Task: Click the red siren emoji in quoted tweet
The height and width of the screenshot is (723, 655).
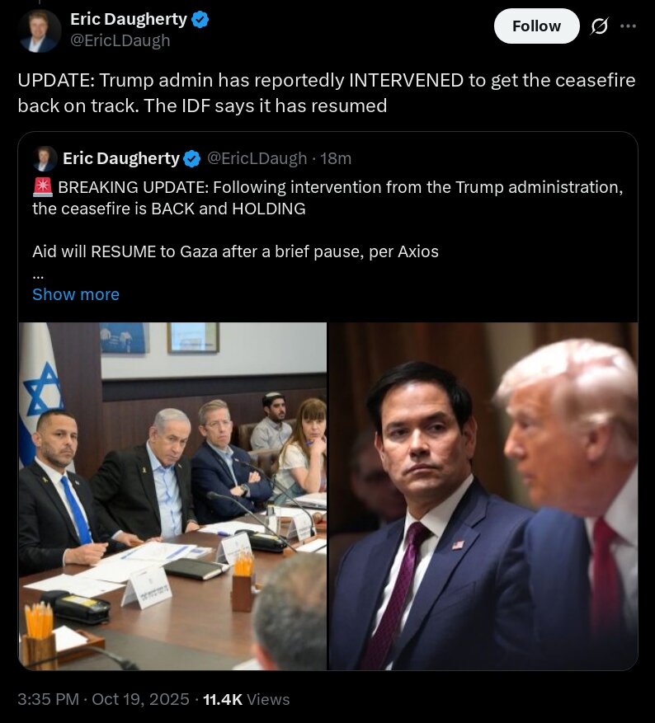Action: (x=43, y=187)
